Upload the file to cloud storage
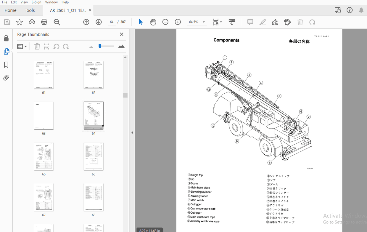Image resolution: width=367 pixels, height=232 pixels. coord(32,22)
